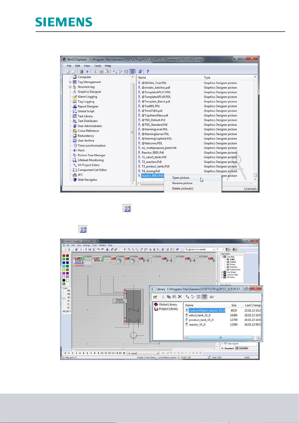Open the Arial Unicode MS font dropdown
The width and height of the screenshot is (299, 423).
click(214, 250)
